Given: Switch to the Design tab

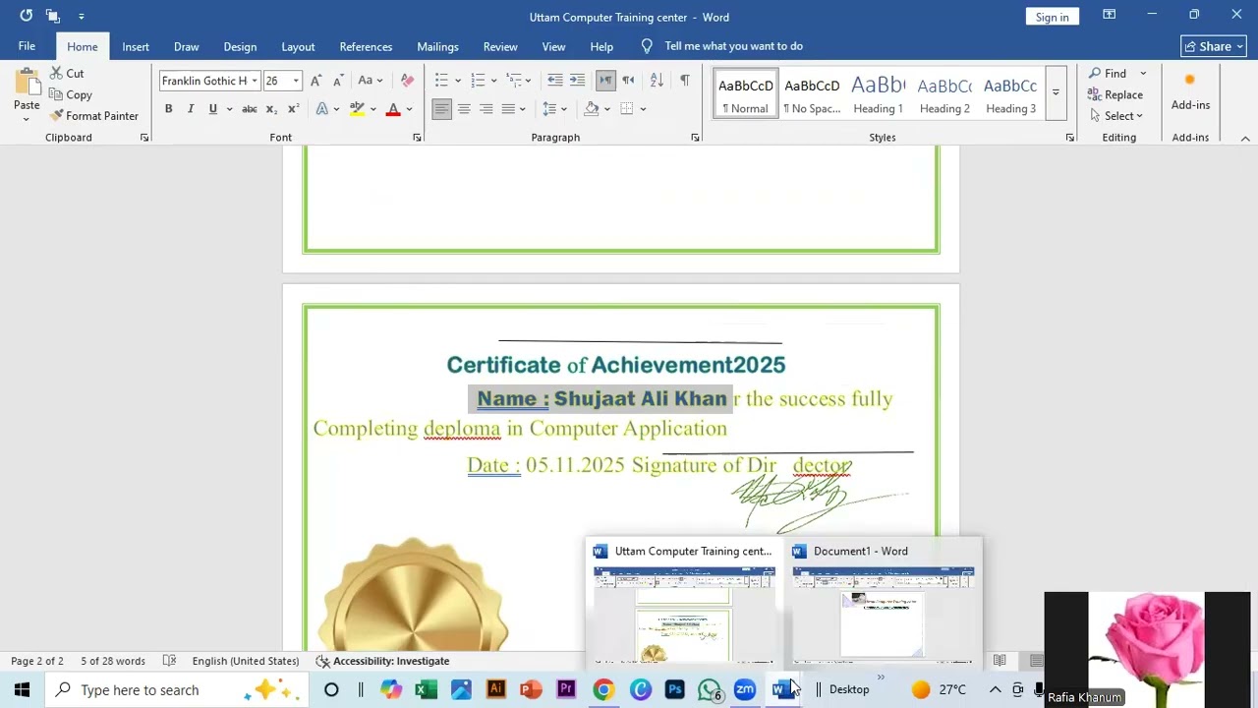Looking at the screenshot, I should [240, 46].
